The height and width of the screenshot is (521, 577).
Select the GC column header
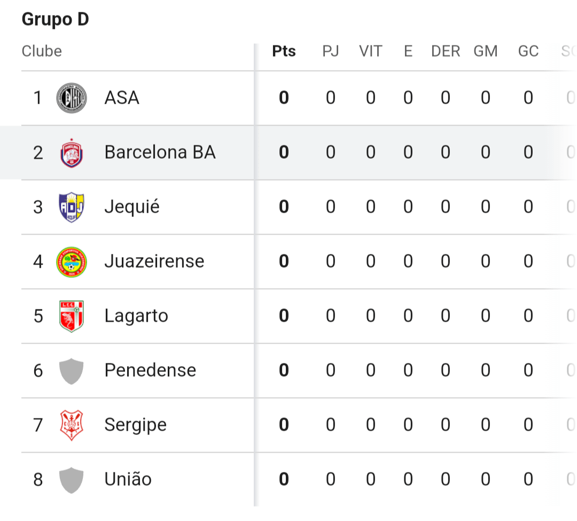point(528,51)
